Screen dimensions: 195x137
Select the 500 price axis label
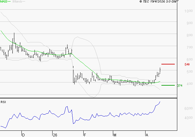190,72
